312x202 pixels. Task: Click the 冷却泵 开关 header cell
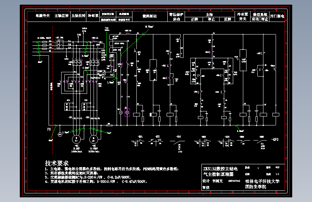coord(242,17)
